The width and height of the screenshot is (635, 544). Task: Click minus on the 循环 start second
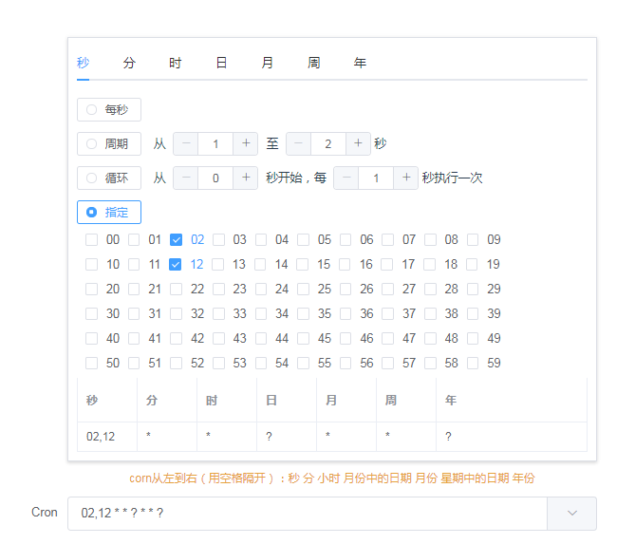tap(186, 178)
